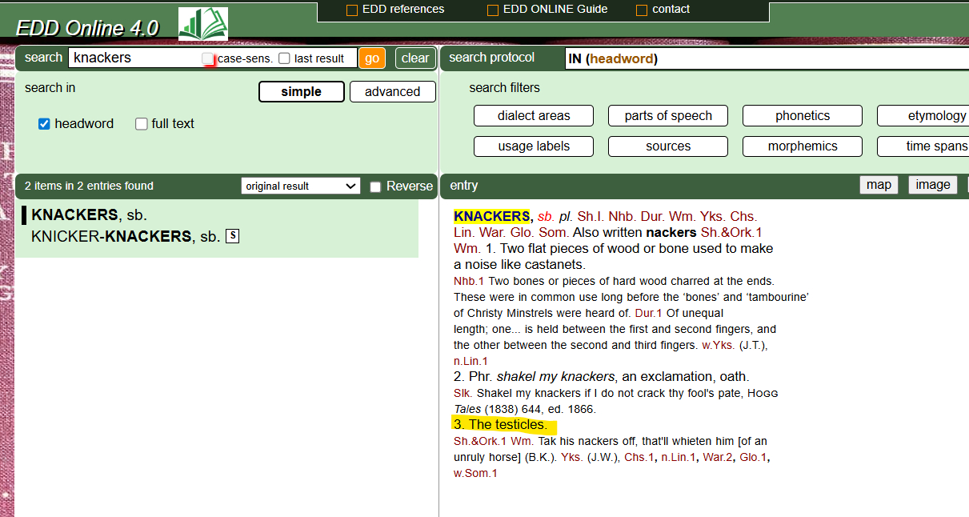Click the orange square beside EDD ONLINE Guide

pyautogui.click(x=493, y=10)
